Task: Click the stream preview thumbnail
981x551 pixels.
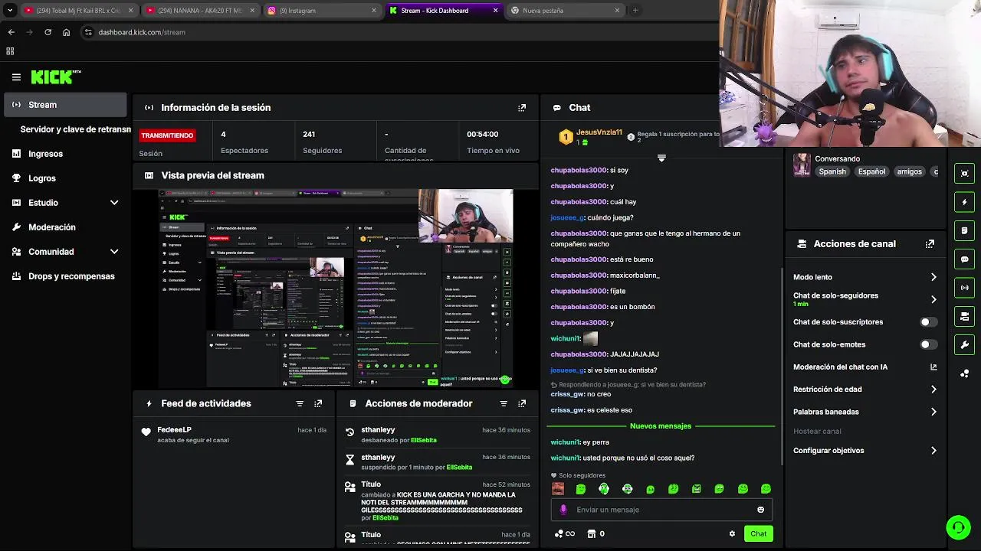Action: 336,288
